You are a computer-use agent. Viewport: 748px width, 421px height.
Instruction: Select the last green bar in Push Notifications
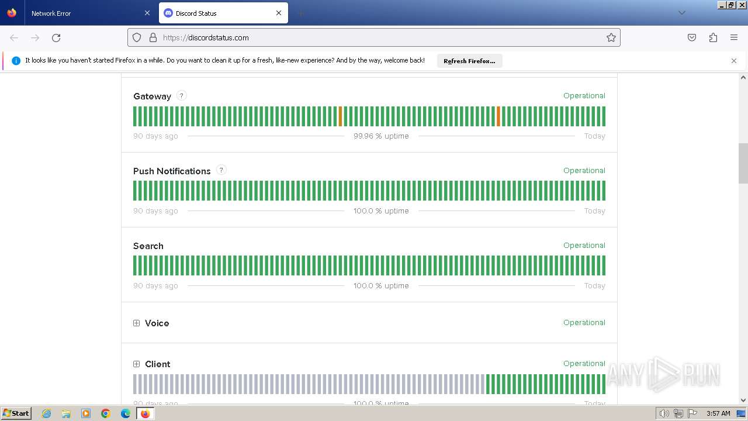(604, 191)
